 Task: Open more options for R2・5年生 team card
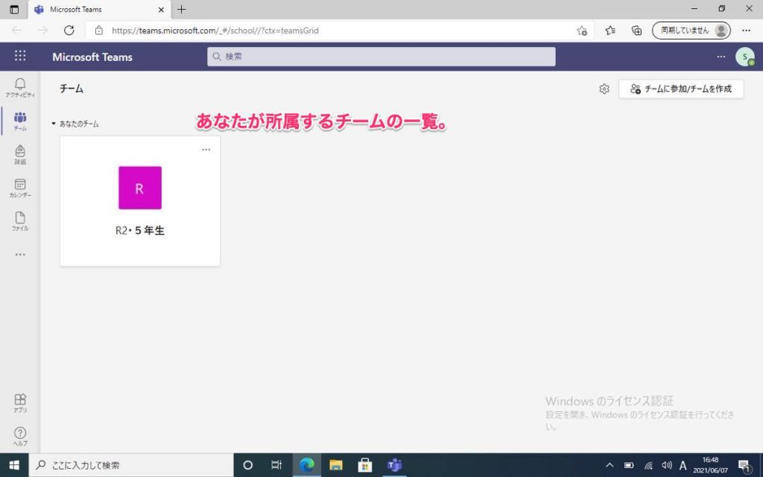(x=206, y=149)
